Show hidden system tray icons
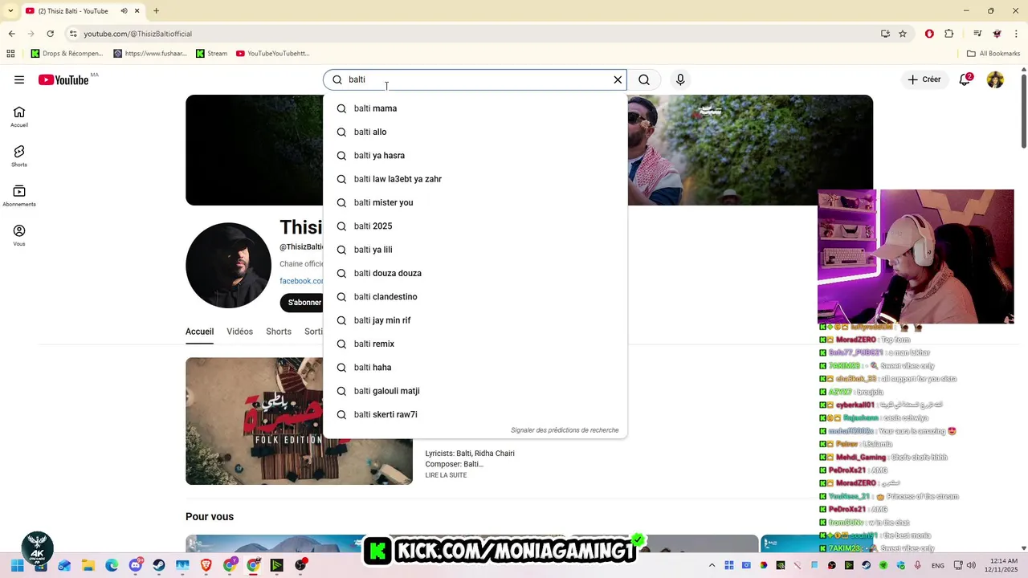The width and height of the screenshot is (1028, 578). 712,565
